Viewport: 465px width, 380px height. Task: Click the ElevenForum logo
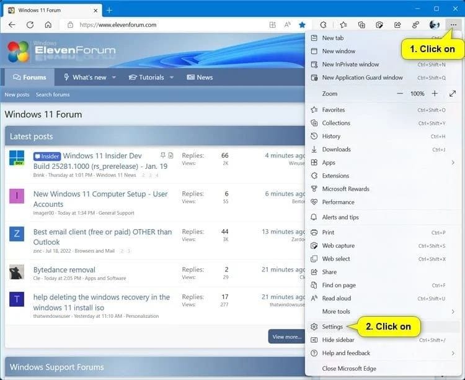(61, 51)
